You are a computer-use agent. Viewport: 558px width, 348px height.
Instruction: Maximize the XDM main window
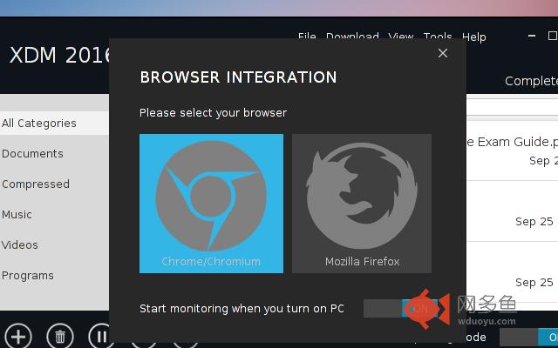tap(552, 36)
